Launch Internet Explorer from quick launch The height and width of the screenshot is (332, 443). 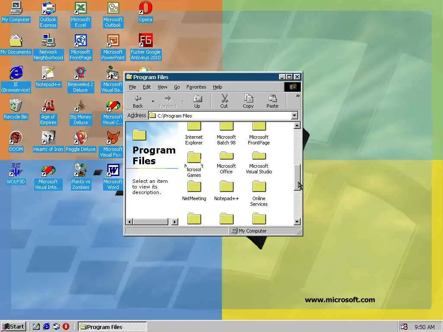(46, 327)
